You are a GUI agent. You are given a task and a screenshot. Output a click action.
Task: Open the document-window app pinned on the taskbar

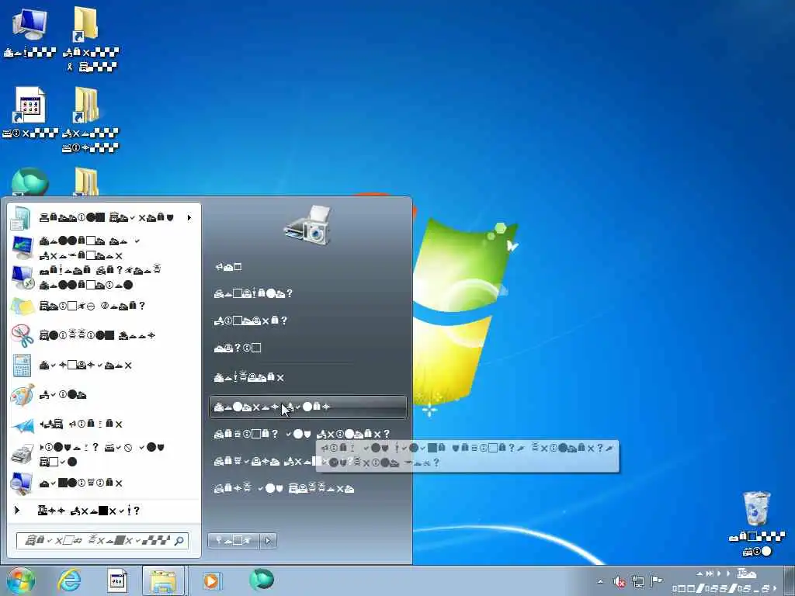[x=117, y=580]
